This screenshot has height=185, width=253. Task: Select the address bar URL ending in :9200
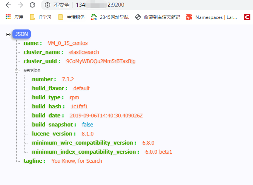[100, 5]
